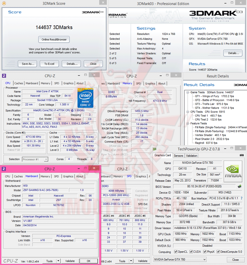
Task: Click Validate in the CPU-Z SPD window
Action: (142, 261)
